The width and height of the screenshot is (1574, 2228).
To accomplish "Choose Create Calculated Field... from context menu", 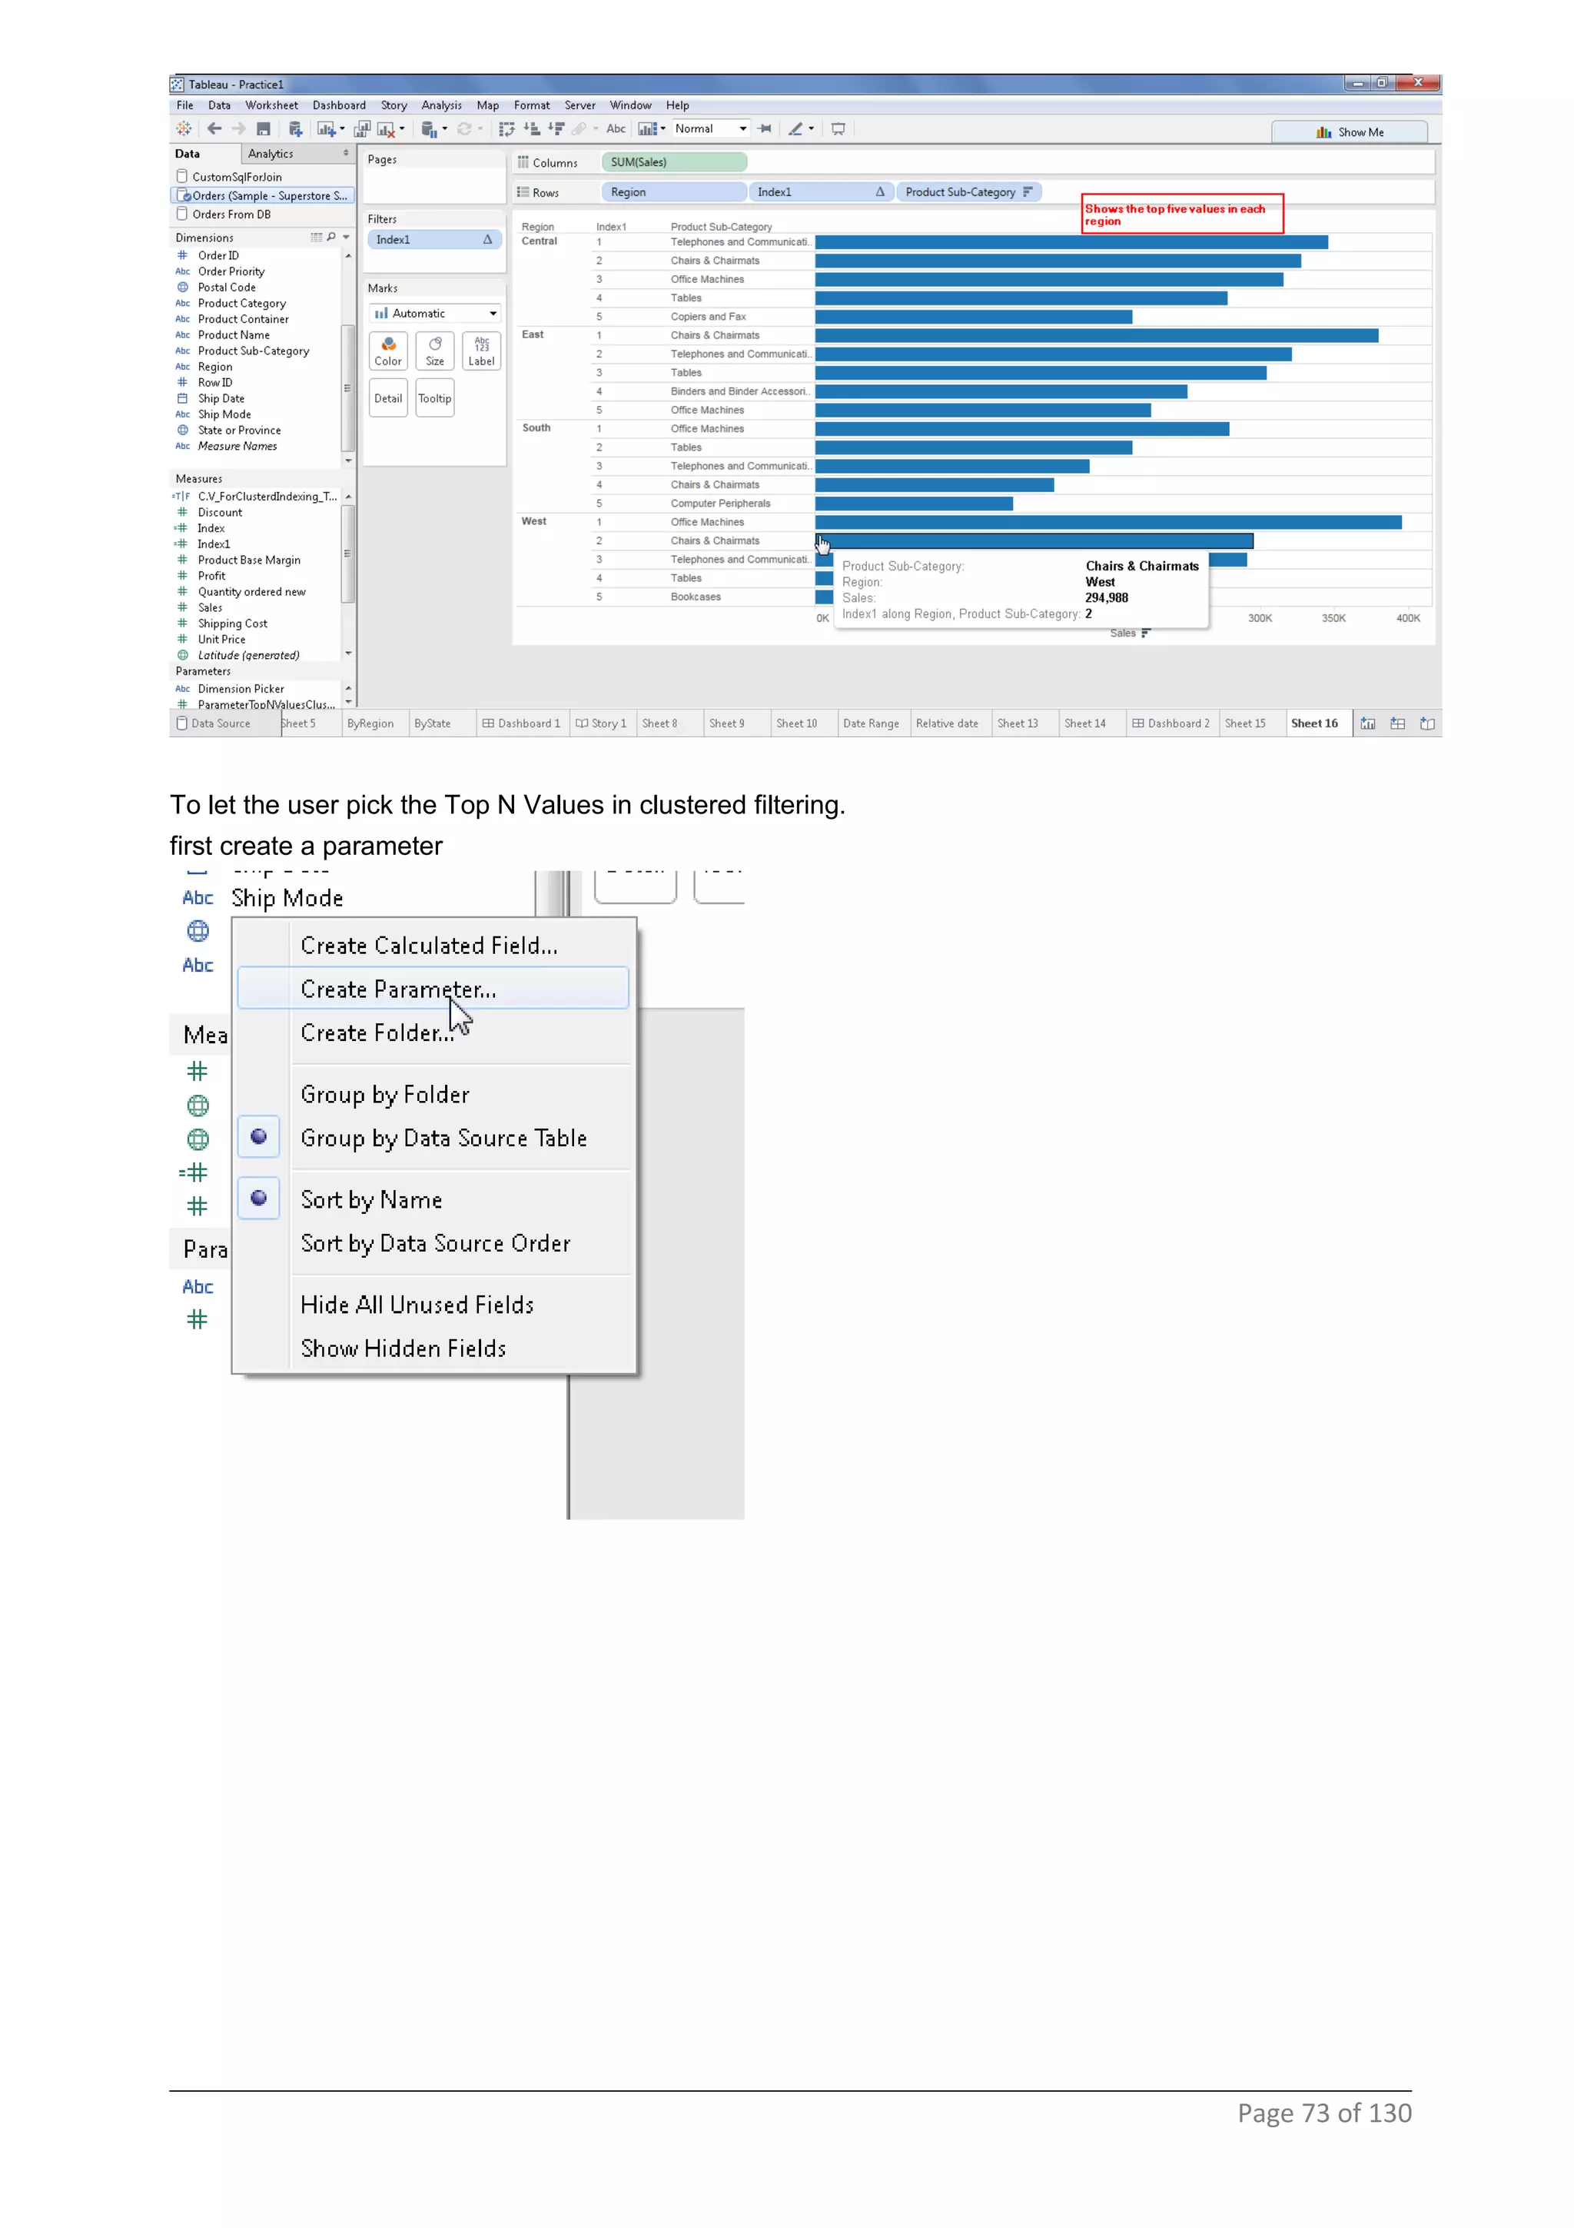I will (433, 945).
